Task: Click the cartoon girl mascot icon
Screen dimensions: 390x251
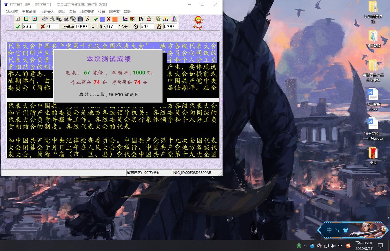Action: tap(198, 23)
